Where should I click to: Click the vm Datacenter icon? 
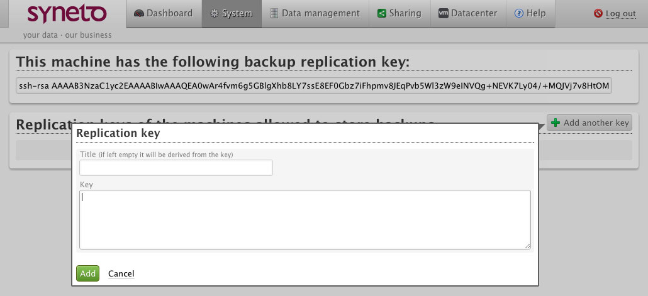coord(444,13)
